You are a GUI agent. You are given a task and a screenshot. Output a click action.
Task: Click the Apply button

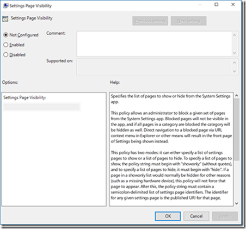(225, 216)
